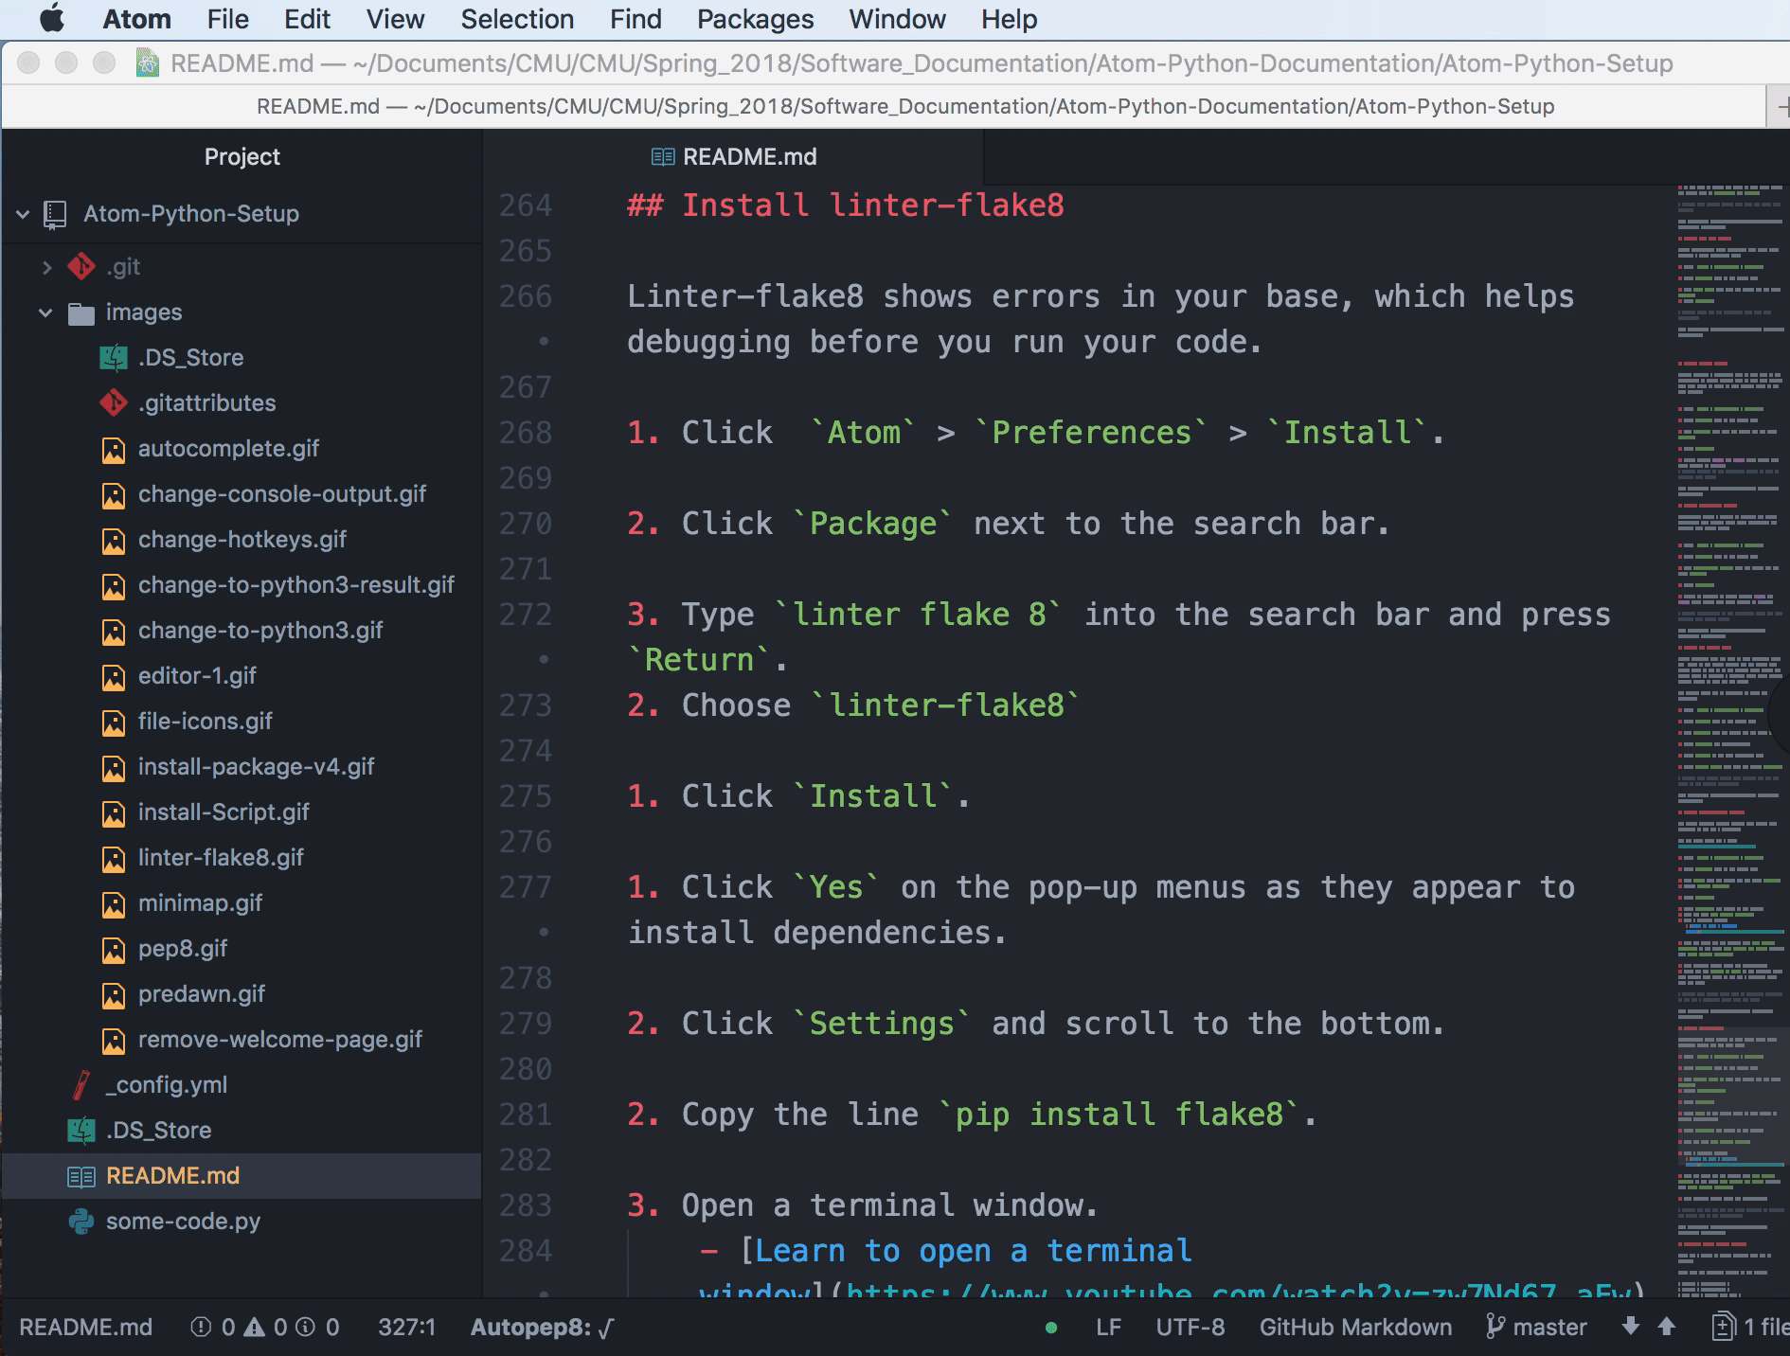Click the editor-1.gif image icon
This screenshot has width=1790, height=1356.
[114, 677]
